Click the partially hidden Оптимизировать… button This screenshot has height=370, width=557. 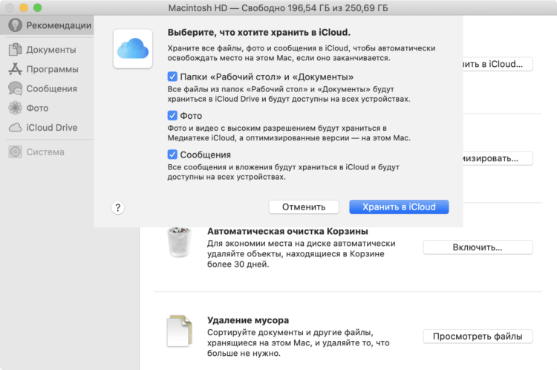(498, 158)
